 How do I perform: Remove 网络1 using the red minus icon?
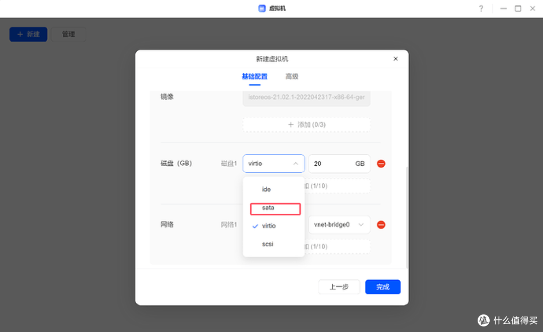coord(381,225)
